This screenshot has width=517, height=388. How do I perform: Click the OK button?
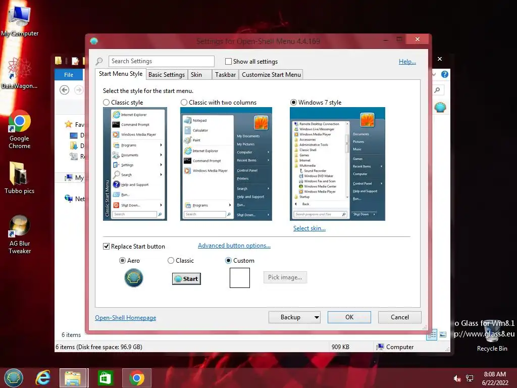[349, 317]
